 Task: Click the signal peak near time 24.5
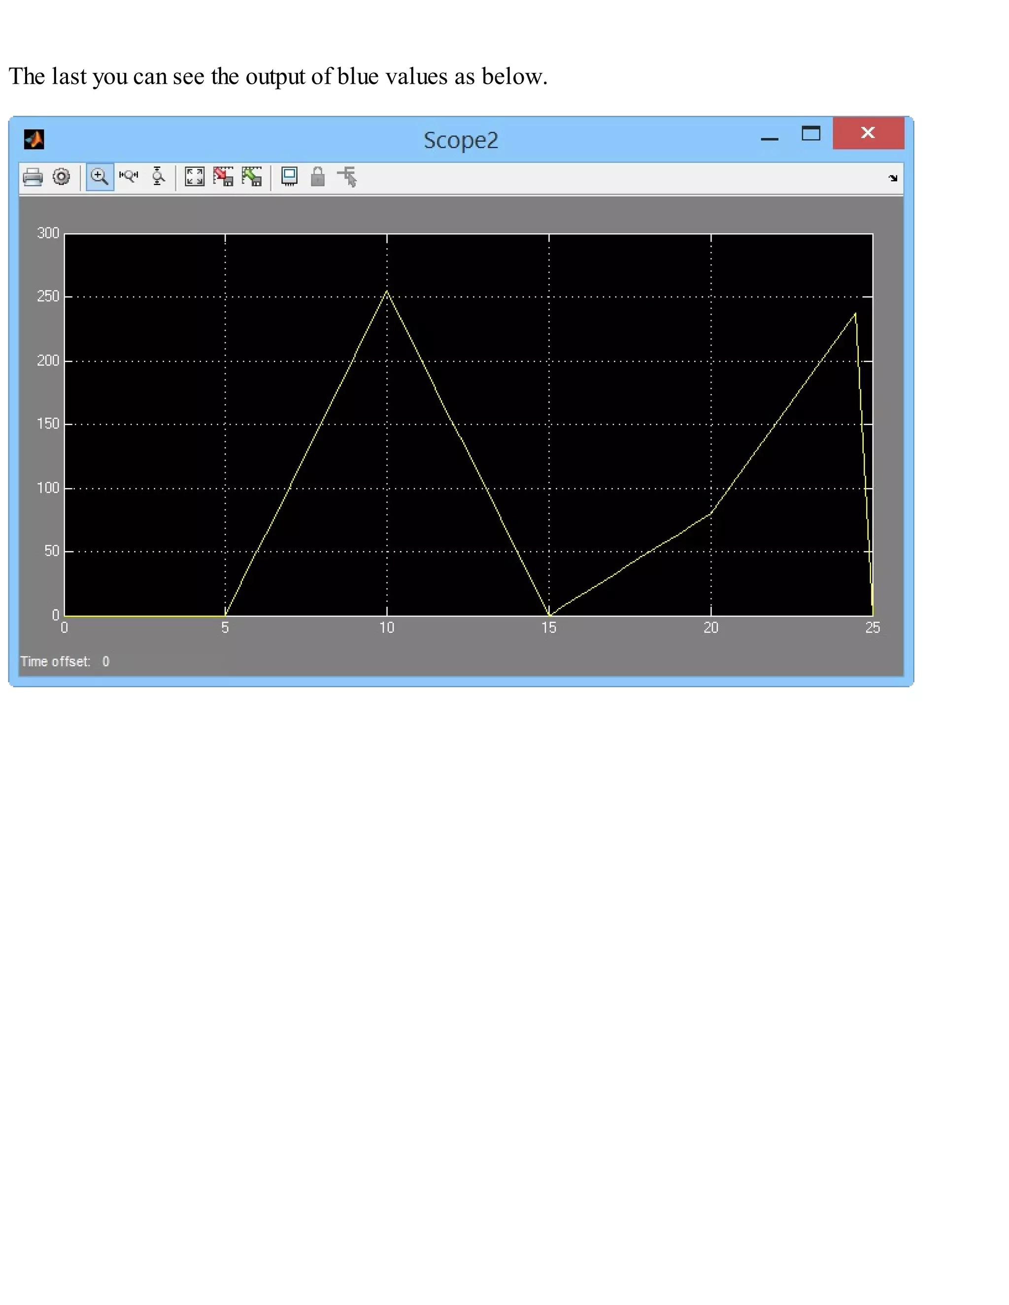(855, 313)
